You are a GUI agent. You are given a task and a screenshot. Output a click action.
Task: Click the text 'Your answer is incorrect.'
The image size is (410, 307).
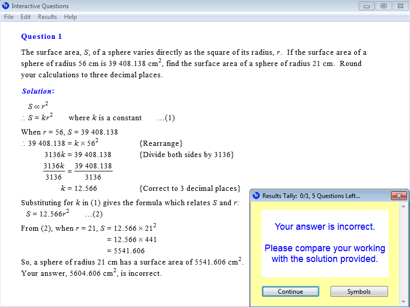(325, 227)
